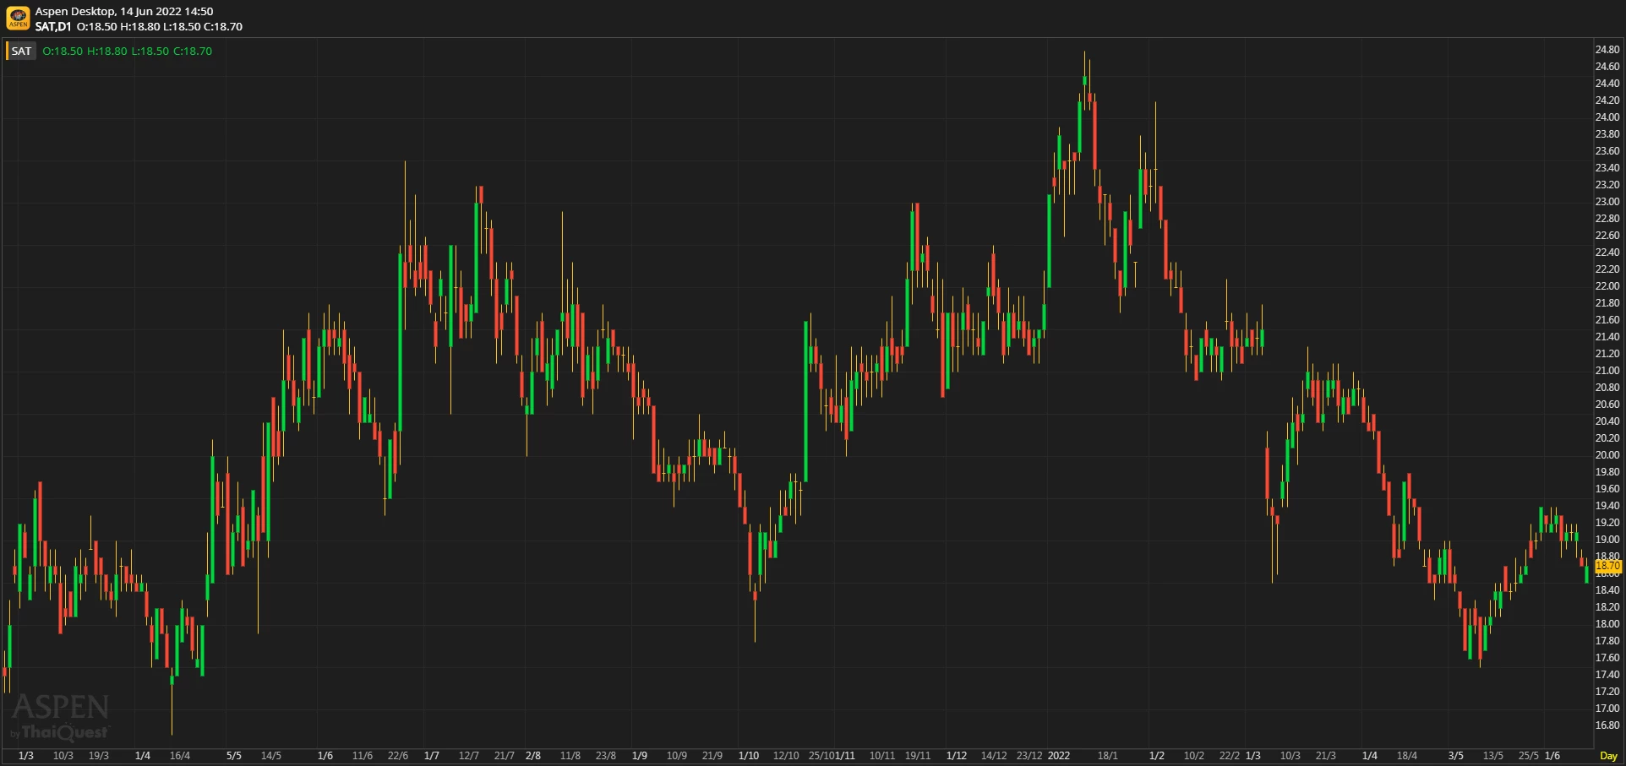Select the 1/12 date marker
The image size is (1626, 766).
point(957,756)
